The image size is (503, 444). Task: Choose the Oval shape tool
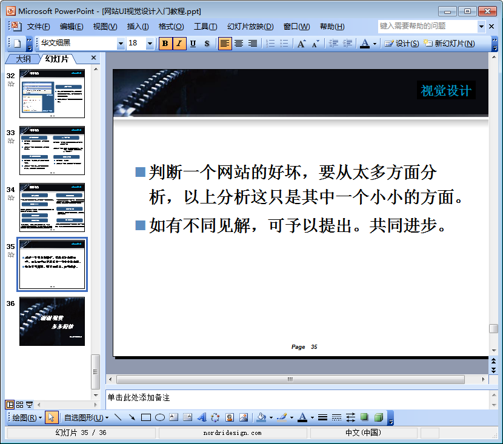point(160,417)
